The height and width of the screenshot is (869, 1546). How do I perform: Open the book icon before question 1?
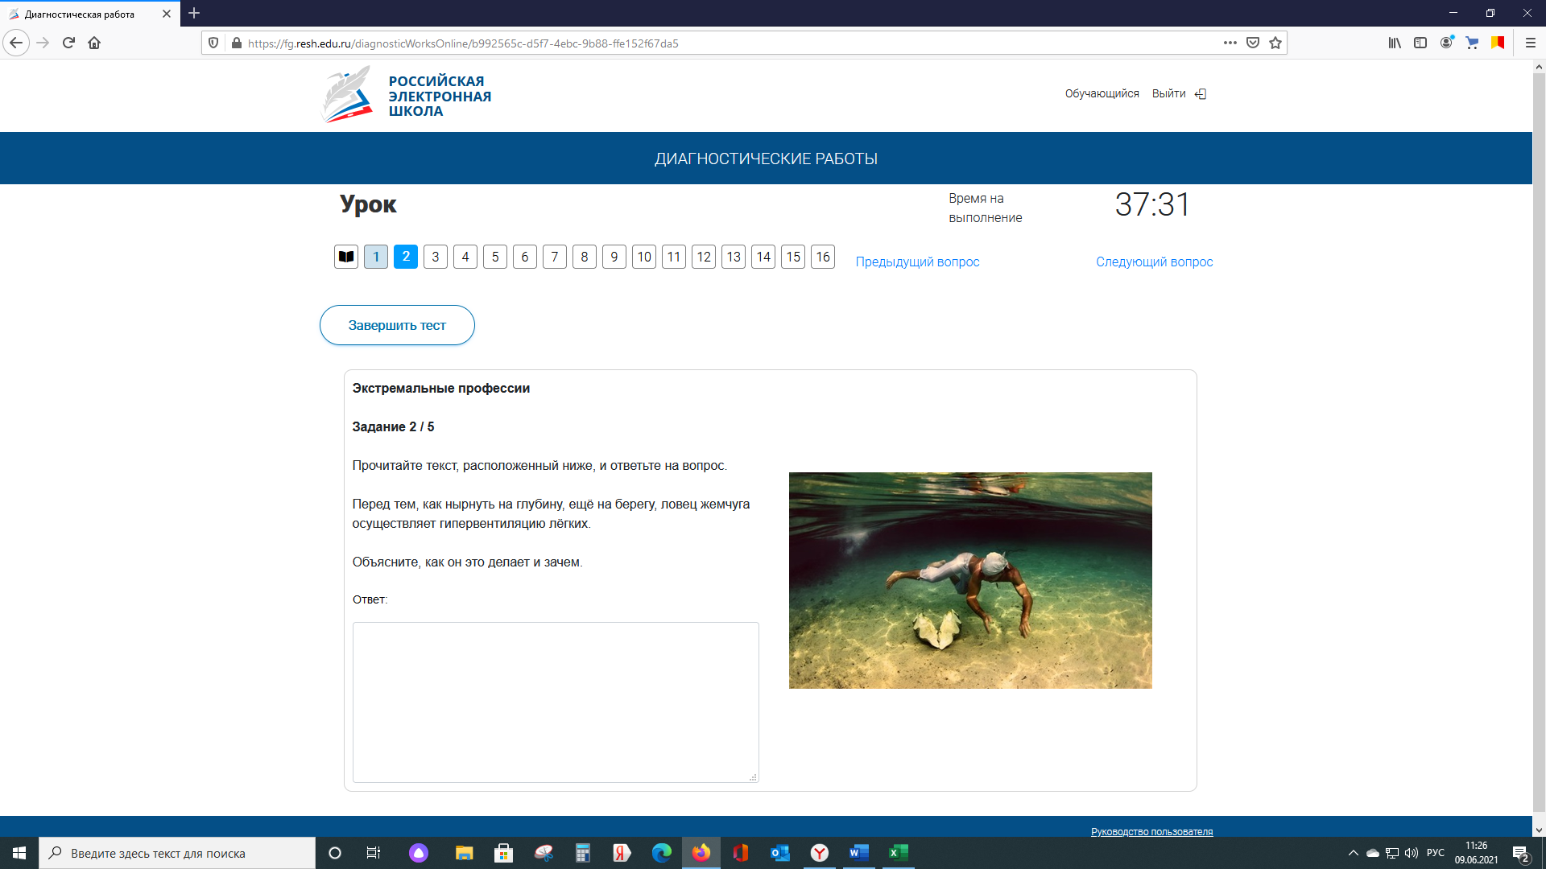point(346,257)
